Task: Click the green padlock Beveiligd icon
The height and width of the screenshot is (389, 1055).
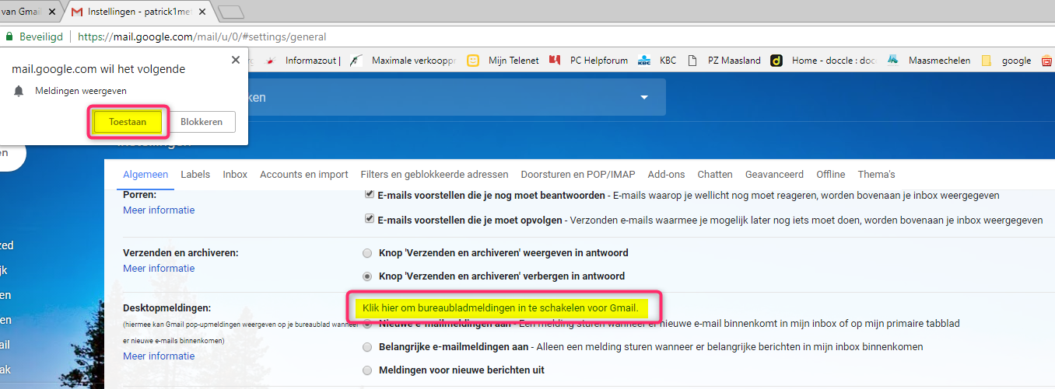Action: 9,36
